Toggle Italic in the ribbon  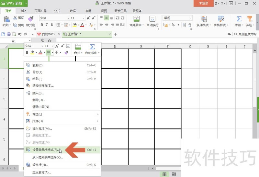tap(47, 25)
